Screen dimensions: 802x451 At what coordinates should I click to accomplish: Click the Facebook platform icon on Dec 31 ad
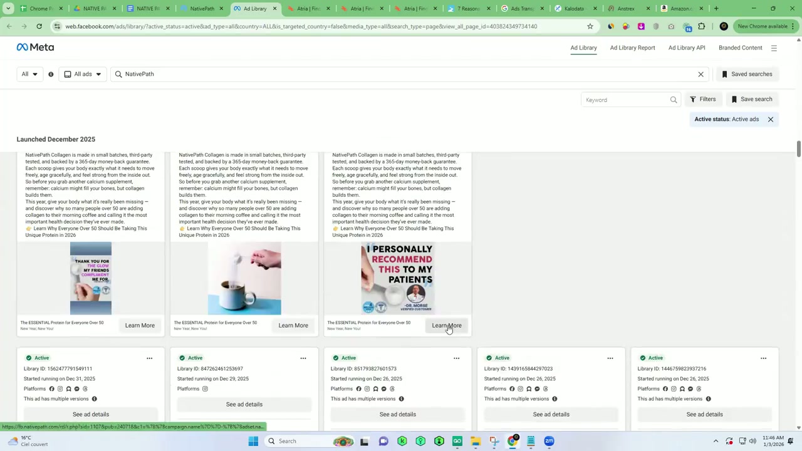51,388
